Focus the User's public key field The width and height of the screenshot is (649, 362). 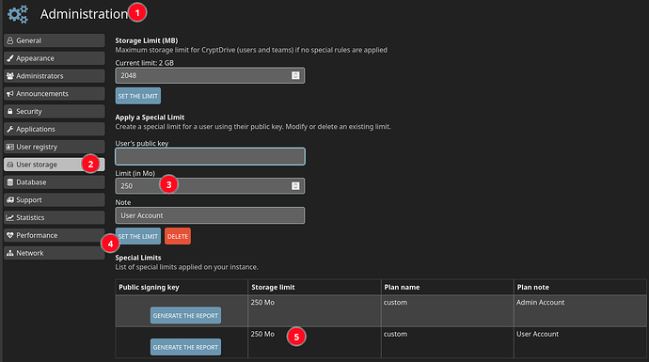[x=210, y=156]
